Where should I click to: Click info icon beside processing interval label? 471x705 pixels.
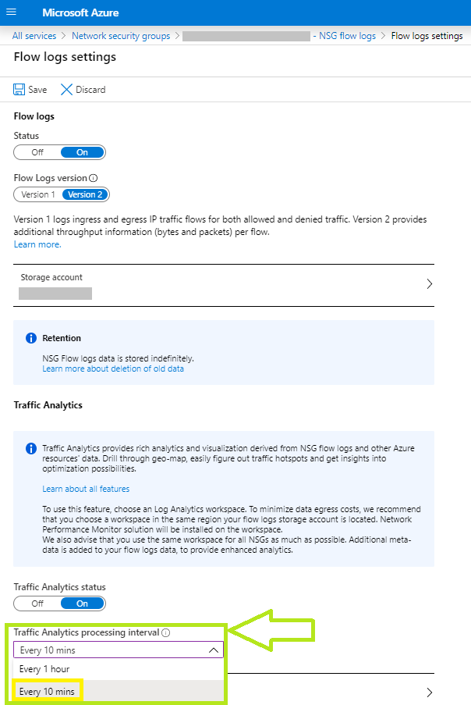pyautogui.click(x=165, y=632)
